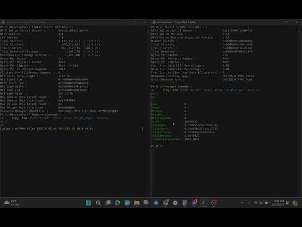302x227 pixels.
Task: Open the Windows Start menu
Action: point(88,203)
